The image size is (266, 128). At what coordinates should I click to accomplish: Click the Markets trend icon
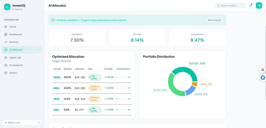pyautogui.click(x=6, y=42)
